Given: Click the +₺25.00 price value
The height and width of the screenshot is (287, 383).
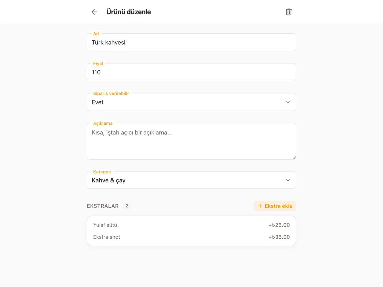Looking at the screenshot, I should pos(279,225).
